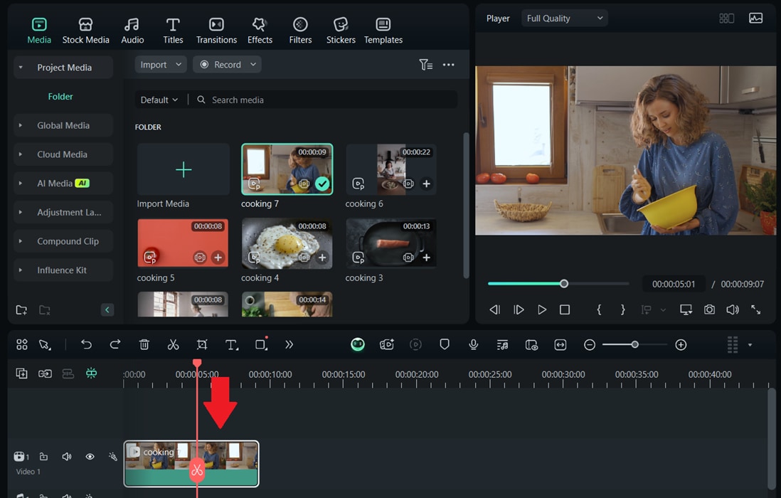The image size is (781, 498).
Task: Open the select arrow tool
Action: [x=45, y=344]
